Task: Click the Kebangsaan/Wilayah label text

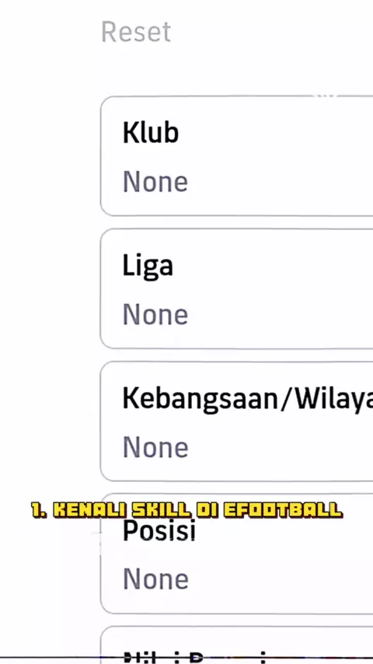Action: (248, 400)
